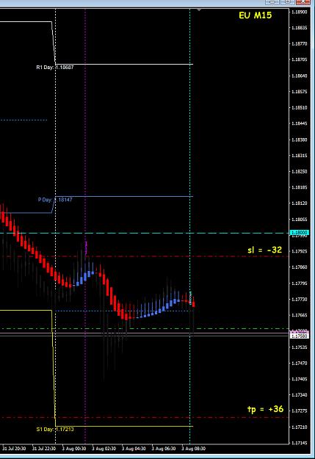This screenshot has height=459, width=315.
Task: Click the 1.18510 price scale value
Action: pos(300,107)
